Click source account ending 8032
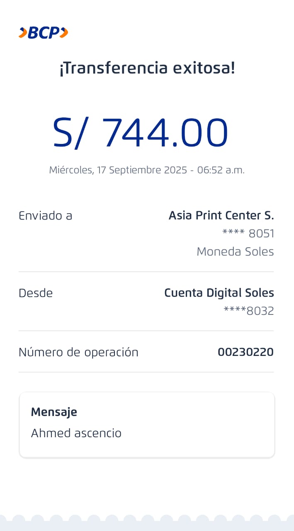The image size is (294, 531). pyautogui.click(x=249, y=311)
